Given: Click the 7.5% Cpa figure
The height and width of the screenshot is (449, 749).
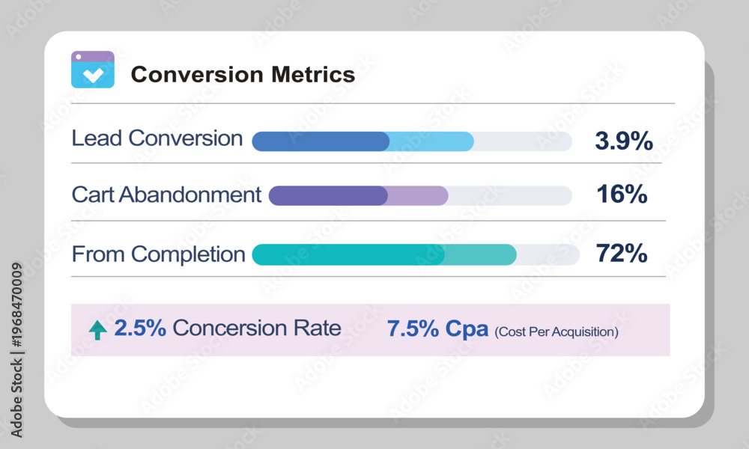Looking at the screenshot, I should point(437,329).
